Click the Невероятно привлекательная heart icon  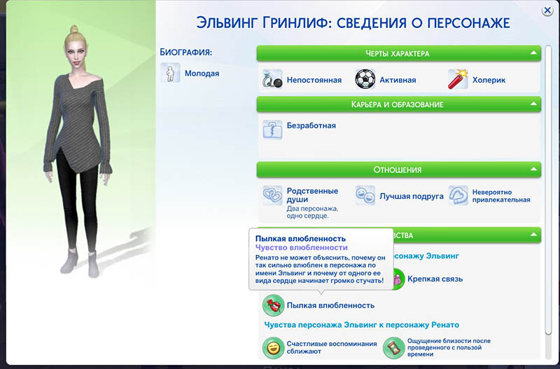[458, 195]
